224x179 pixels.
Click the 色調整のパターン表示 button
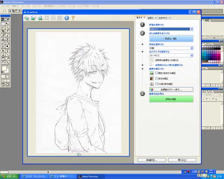coord(171,89)
